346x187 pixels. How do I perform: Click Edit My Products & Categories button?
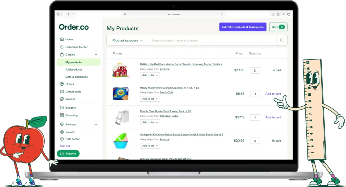(243, 27)
